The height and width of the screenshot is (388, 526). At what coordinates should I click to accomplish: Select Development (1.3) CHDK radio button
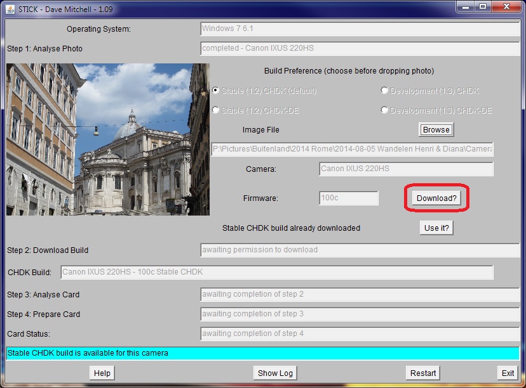[x=384, y=91]
